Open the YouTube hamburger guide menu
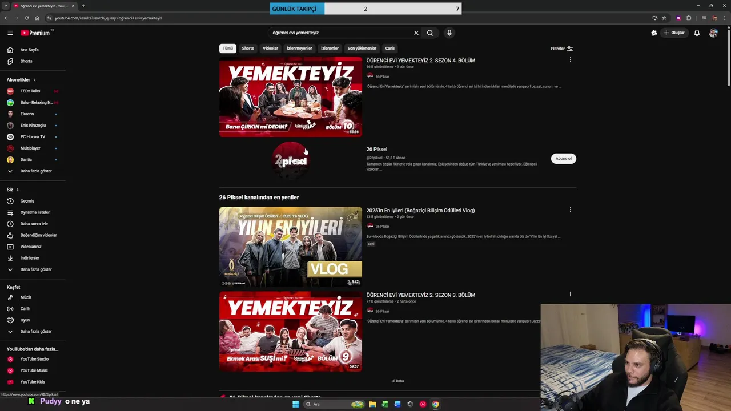 pos(10,33)
